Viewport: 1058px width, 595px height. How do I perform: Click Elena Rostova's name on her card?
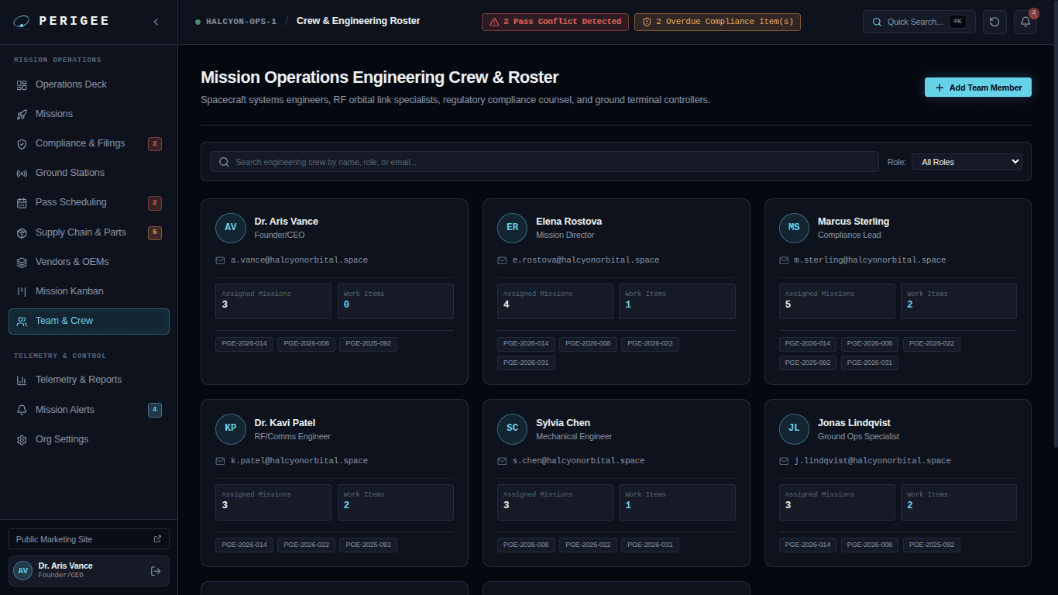[x=569, y=222]
